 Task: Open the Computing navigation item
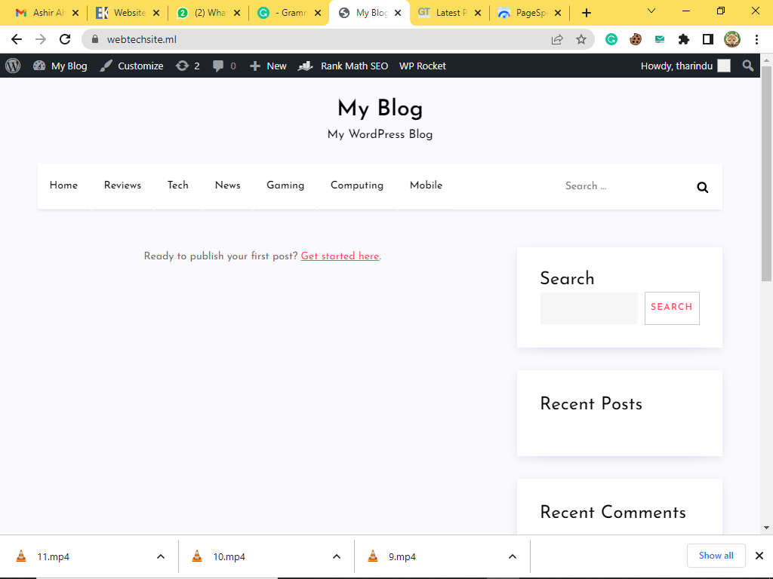[357, 185]
